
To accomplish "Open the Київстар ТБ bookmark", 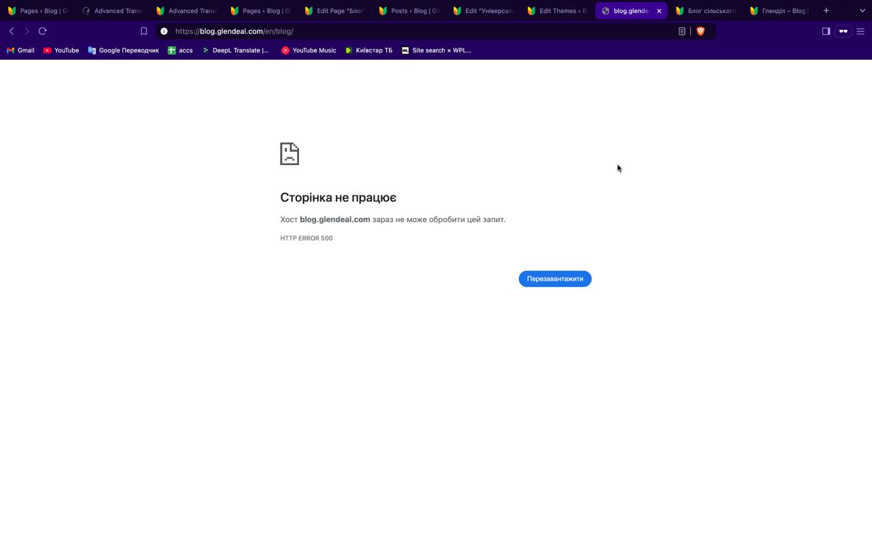I will click(369, 50).
